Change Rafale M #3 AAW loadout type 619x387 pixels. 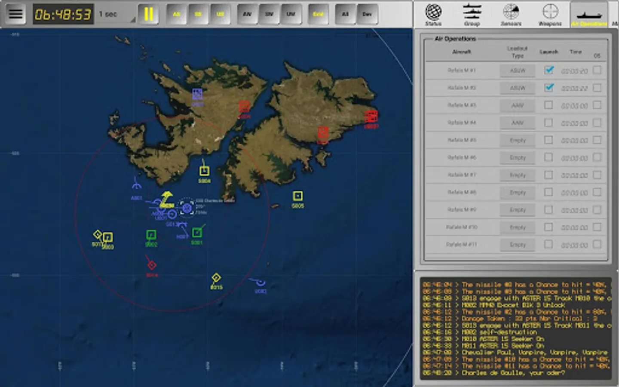click(518, 105)
